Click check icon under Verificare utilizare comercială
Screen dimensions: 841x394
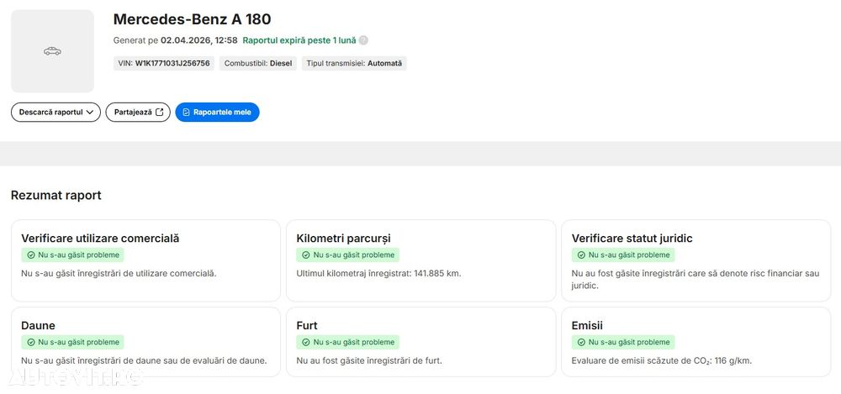point(31,255)
